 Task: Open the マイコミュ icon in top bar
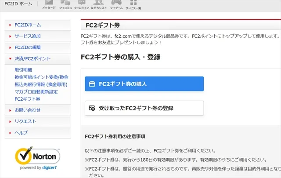tap(65, 4)
